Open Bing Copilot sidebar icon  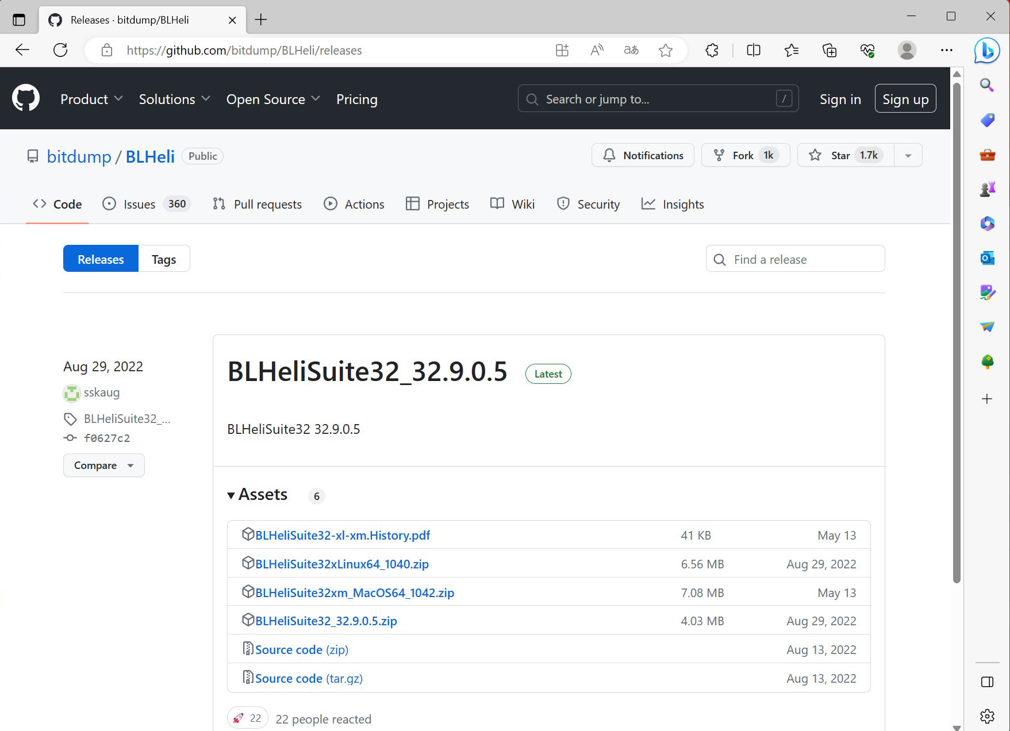(987, 51)
